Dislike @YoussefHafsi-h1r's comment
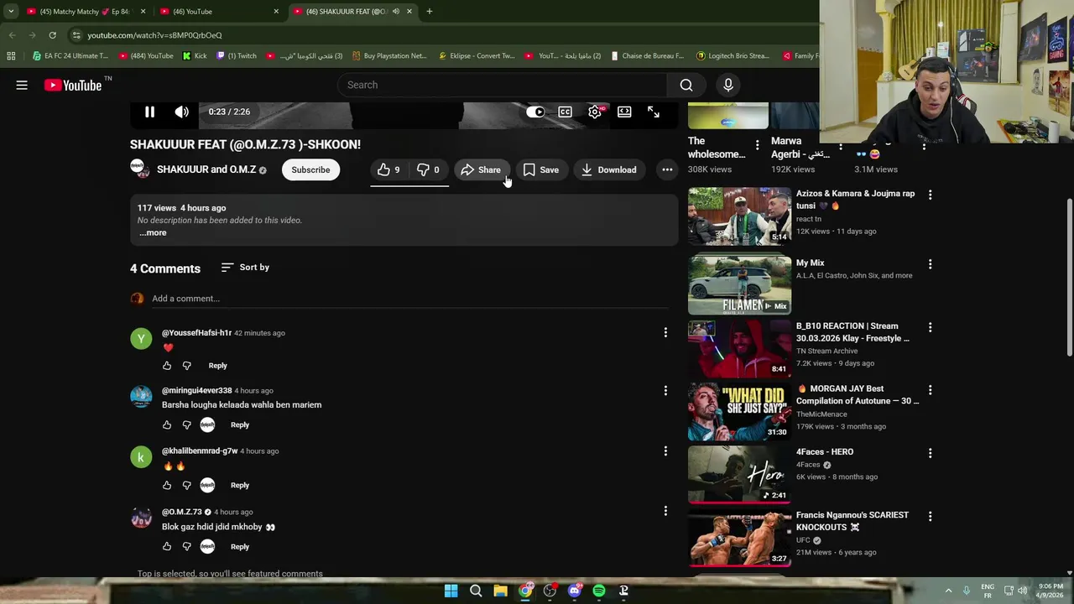 [187, 365]
